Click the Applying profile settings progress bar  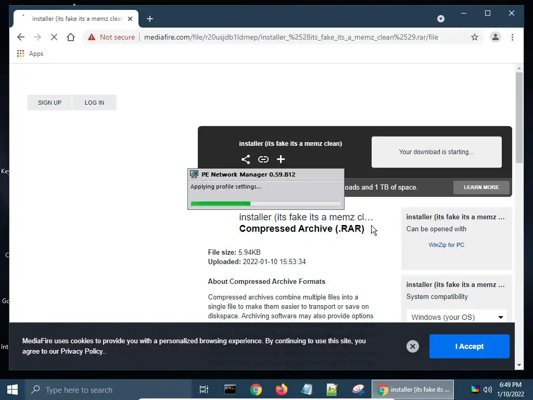click(x=266, y=204)
